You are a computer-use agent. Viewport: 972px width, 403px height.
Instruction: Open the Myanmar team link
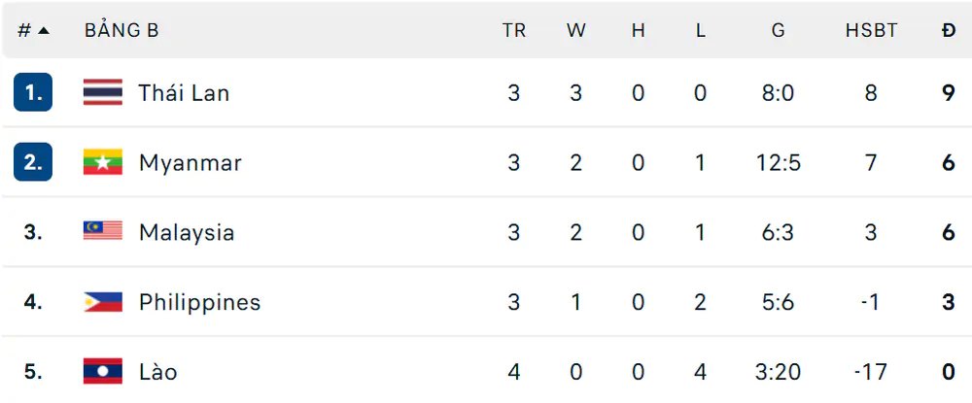[190, 163]
